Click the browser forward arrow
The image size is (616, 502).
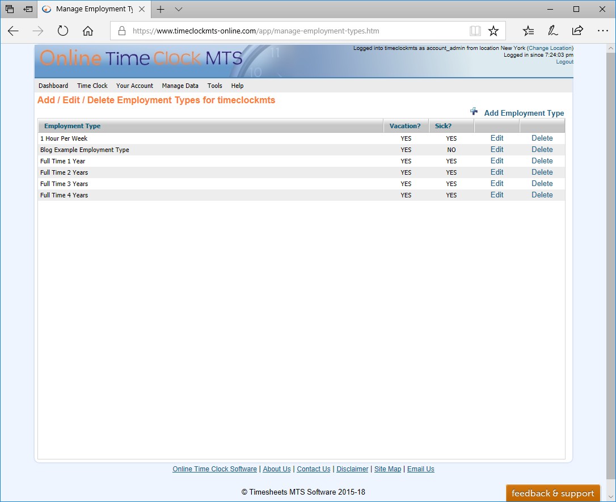[x=37, y=31]
